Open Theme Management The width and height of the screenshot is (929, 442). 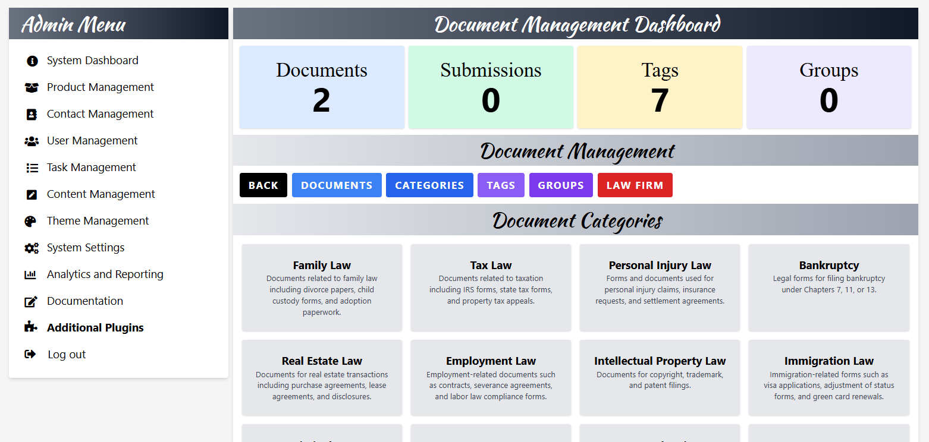[x=98, y=221]
